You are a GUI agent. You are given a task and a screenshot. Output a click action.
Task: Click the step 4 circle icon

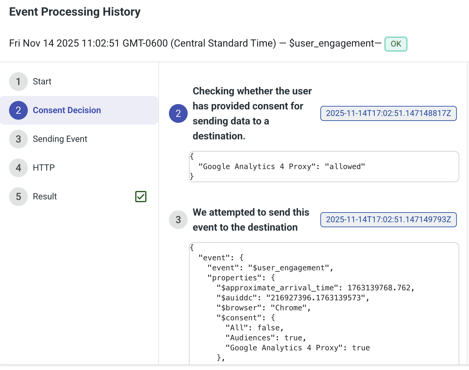point(18,168)
